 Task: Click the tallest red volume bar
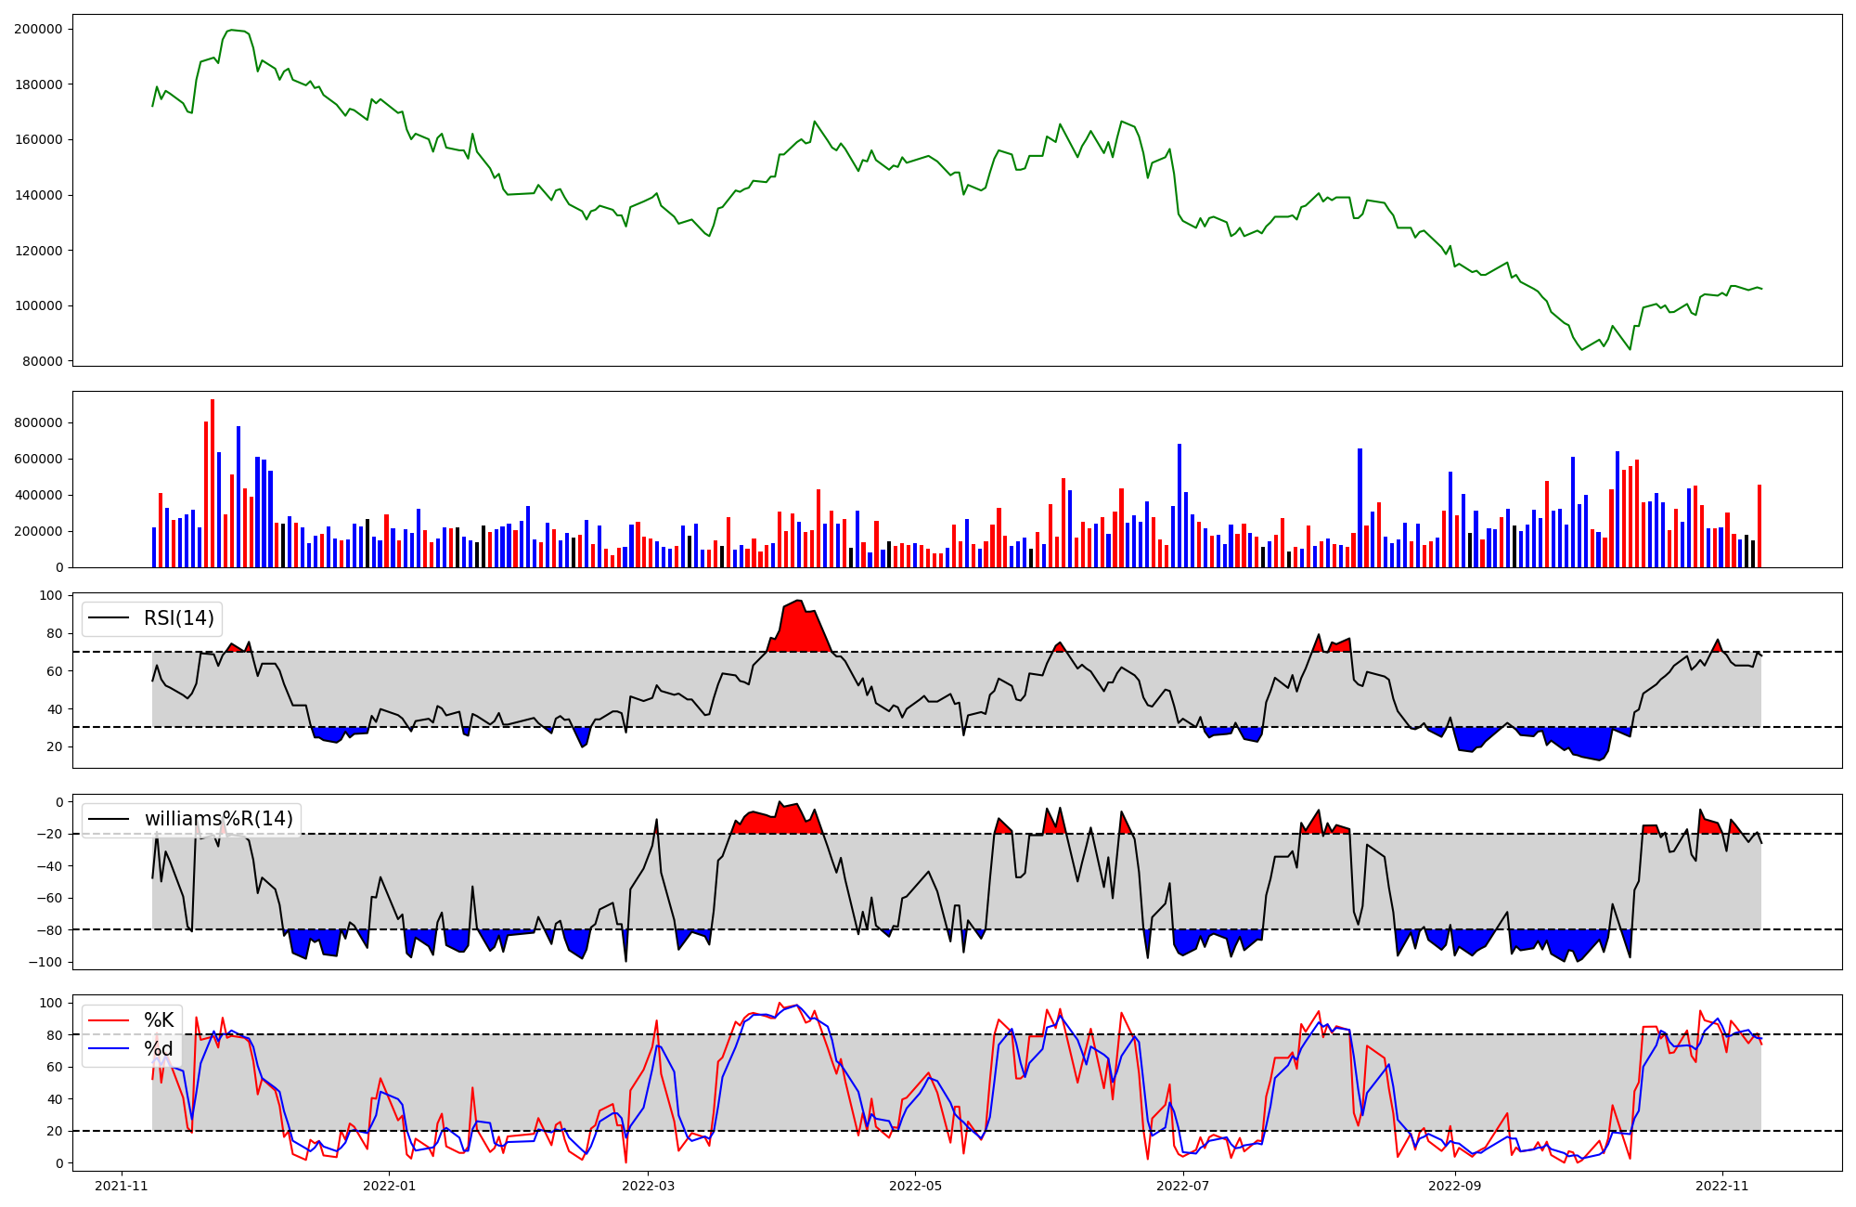pos(213,483)
